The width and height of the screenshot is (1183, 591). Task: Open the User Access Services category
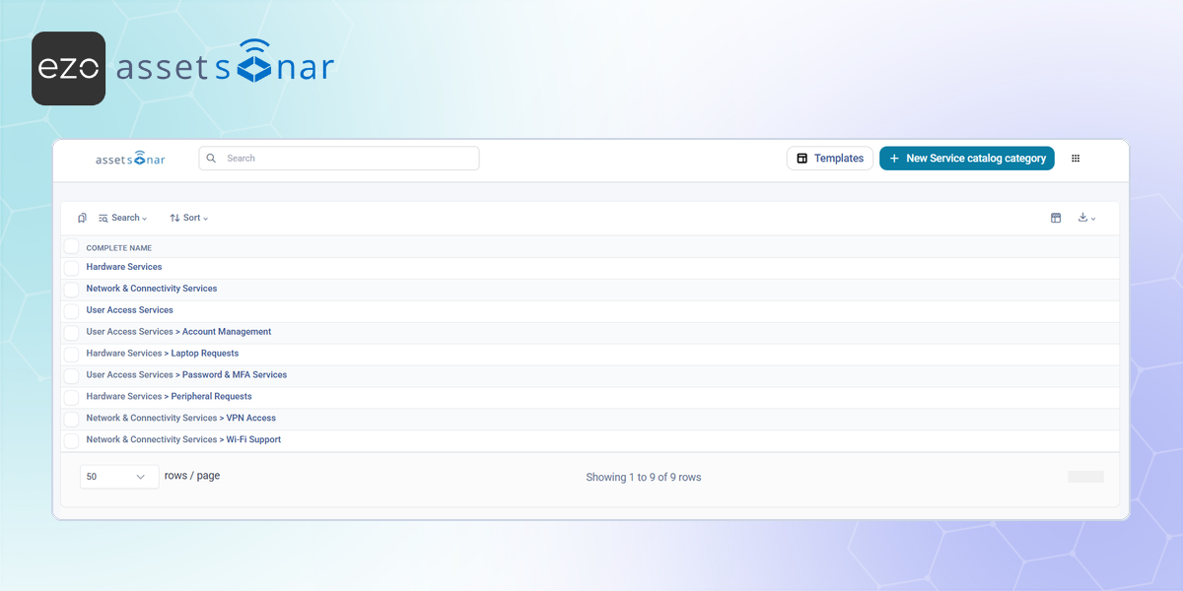pyautogui.click(x=129, y=310)
